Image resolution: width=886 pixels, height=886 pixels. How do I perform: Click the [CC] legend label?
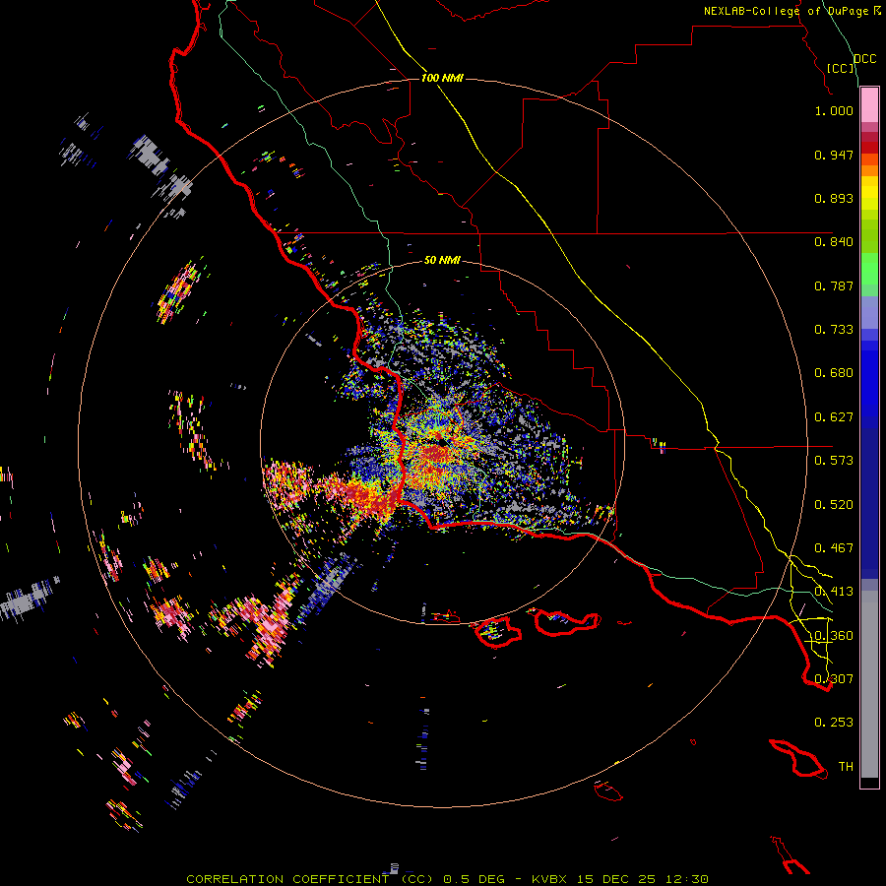point(841,68)
